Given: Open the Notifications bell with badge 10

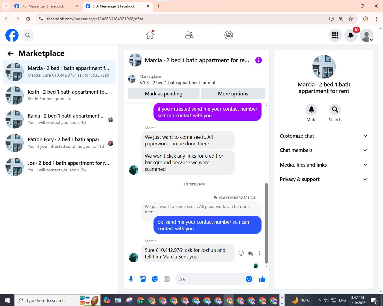Looking at the screenshot, I should pos(351,35).
